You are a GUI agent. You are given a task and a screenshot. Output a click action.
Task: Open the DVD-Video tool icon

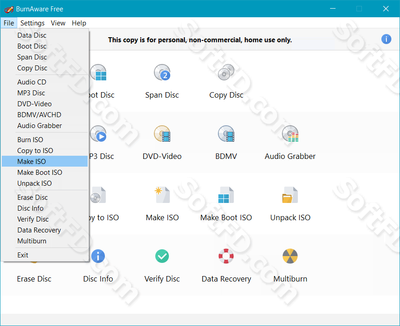click(x=162, y=133)
